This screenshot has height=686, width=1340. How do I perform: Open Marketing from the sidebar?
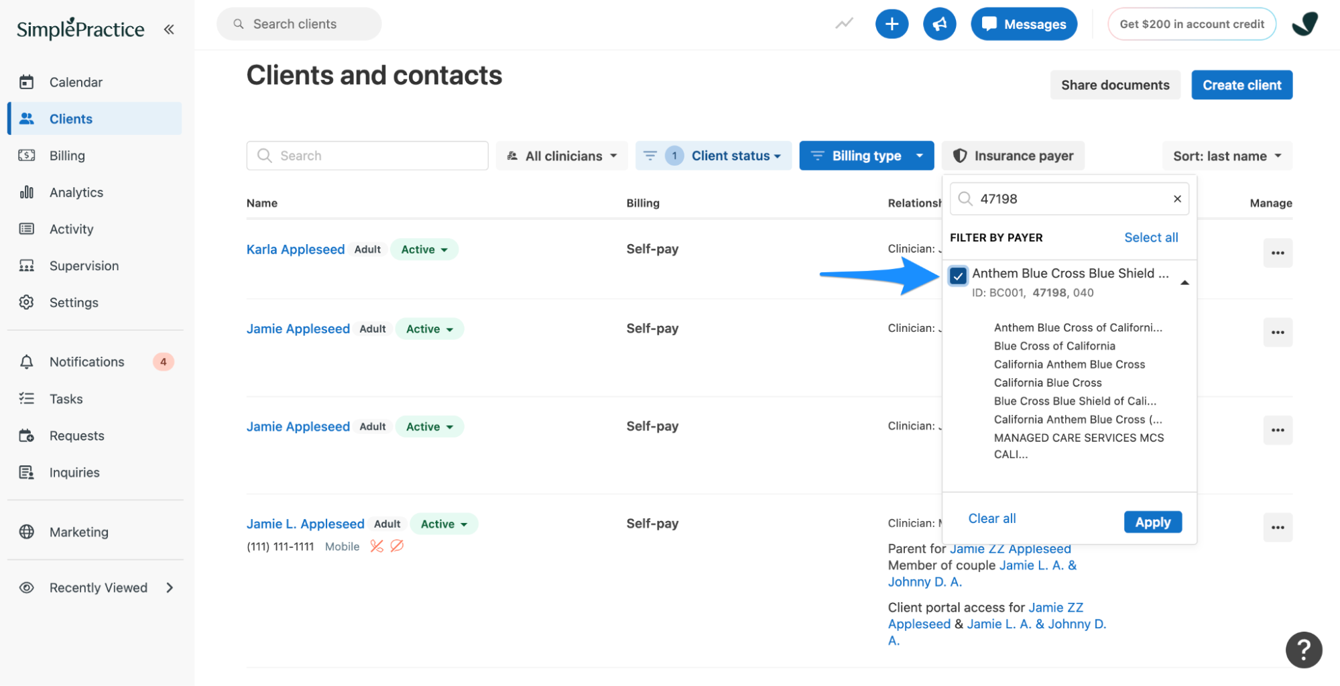click(x=95, y=532)
